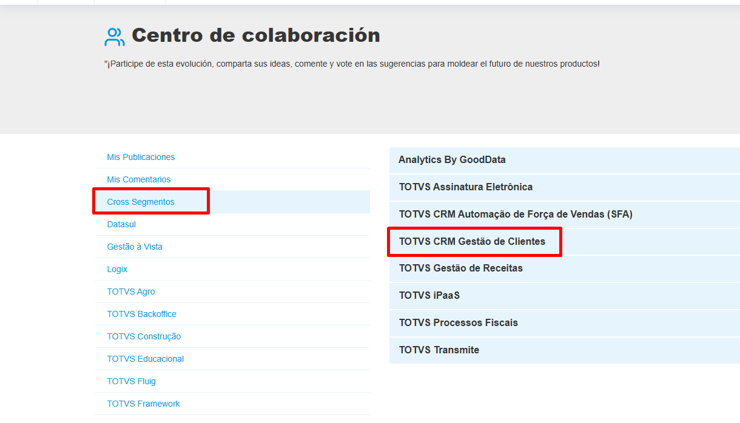Select Cross Segmentos category

pyautogui.click(x=141, y=202)
